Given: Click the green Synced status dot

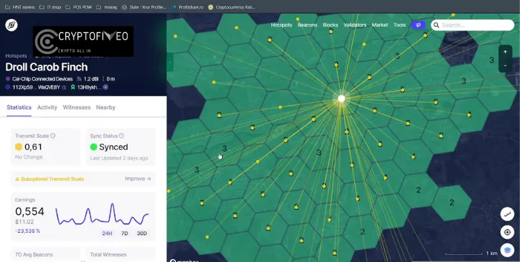Looking at the screenshot, I should click(x=94, y=147).
